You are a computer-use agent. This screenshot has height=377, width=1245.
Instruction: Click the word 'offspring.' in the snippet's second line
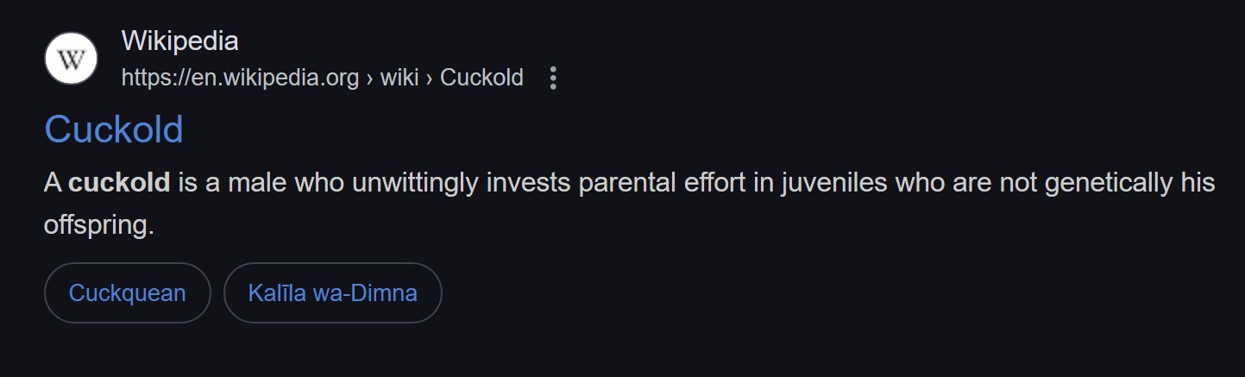click(x=98, y=226)
